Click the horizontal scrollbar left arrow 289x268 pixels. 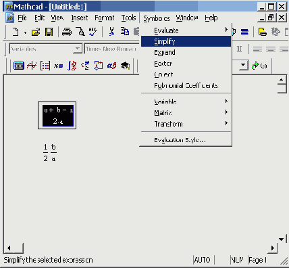tap(9, 248)
